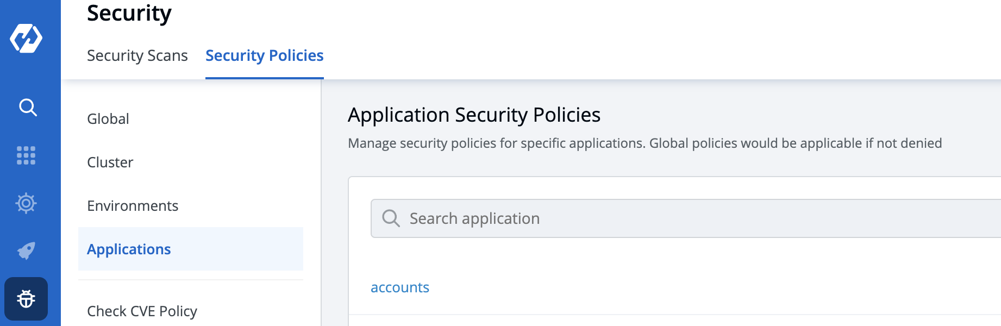Screen dimensions: 1001x326
Task: Select the Security Policies tab
Action: coord(264,55)
